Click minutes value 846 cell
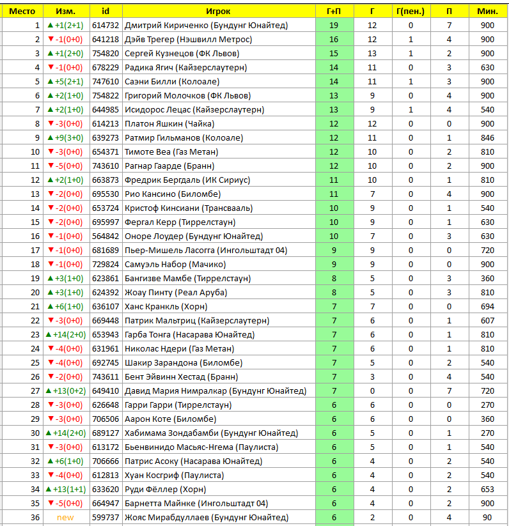The width and height of the screenshot is (509, 526). 487,138
